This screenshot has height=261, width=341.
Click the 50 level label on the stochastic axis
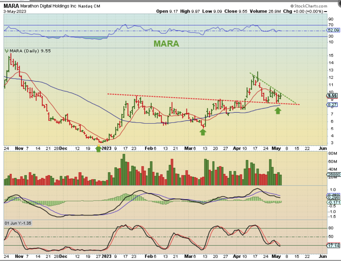point(331,237)
